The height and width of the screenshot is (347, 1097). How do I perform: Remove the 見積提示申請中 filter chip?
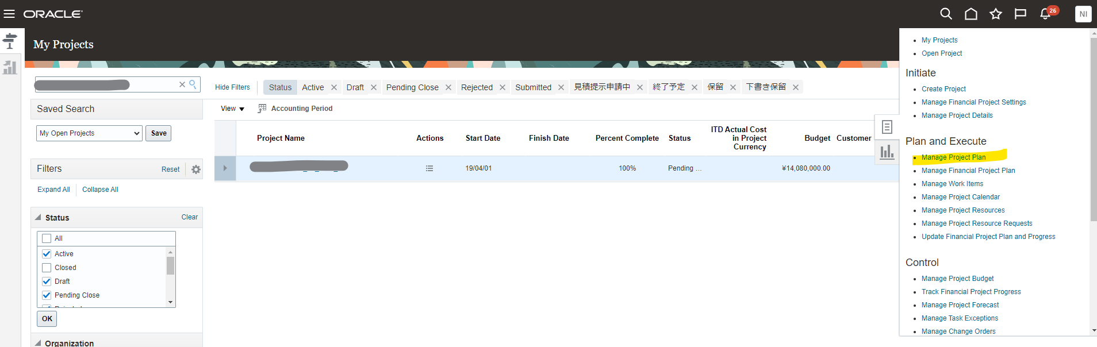click(640, 87)
